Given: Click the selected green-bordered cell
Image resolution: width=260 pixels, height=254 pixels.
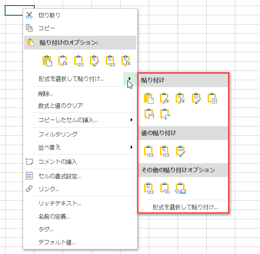Looking at the screenshot, I should (14, 10).
